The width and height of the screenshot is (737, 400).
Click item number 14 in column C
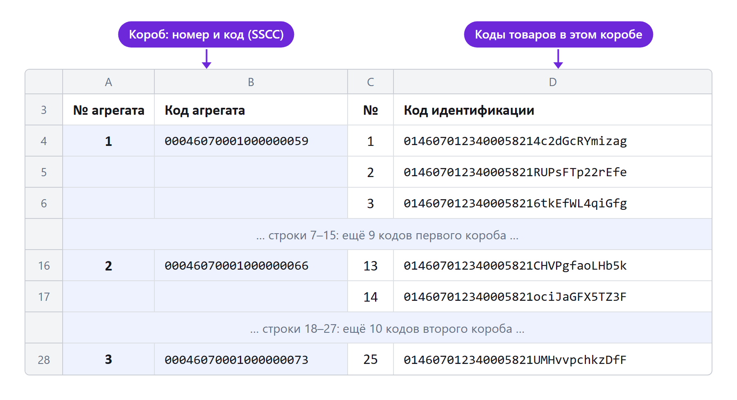tap(371, 297)
